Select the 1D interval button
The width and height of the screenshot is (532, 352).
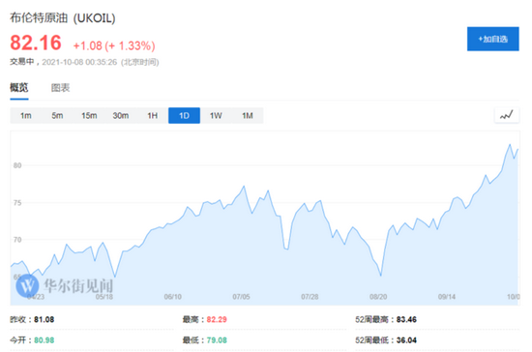(x=184, y=116)
